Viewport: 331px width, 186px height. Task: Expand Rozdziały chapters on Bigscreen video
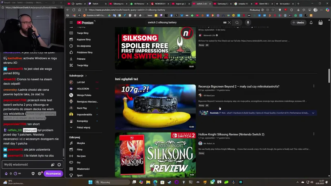coord(313,113)
